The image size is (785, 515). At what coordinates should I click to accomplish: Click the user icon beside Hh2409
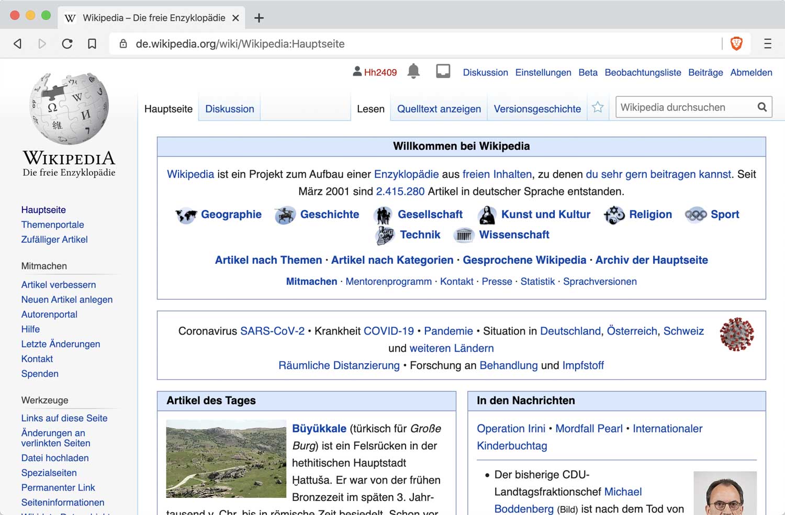click(357, 71)
